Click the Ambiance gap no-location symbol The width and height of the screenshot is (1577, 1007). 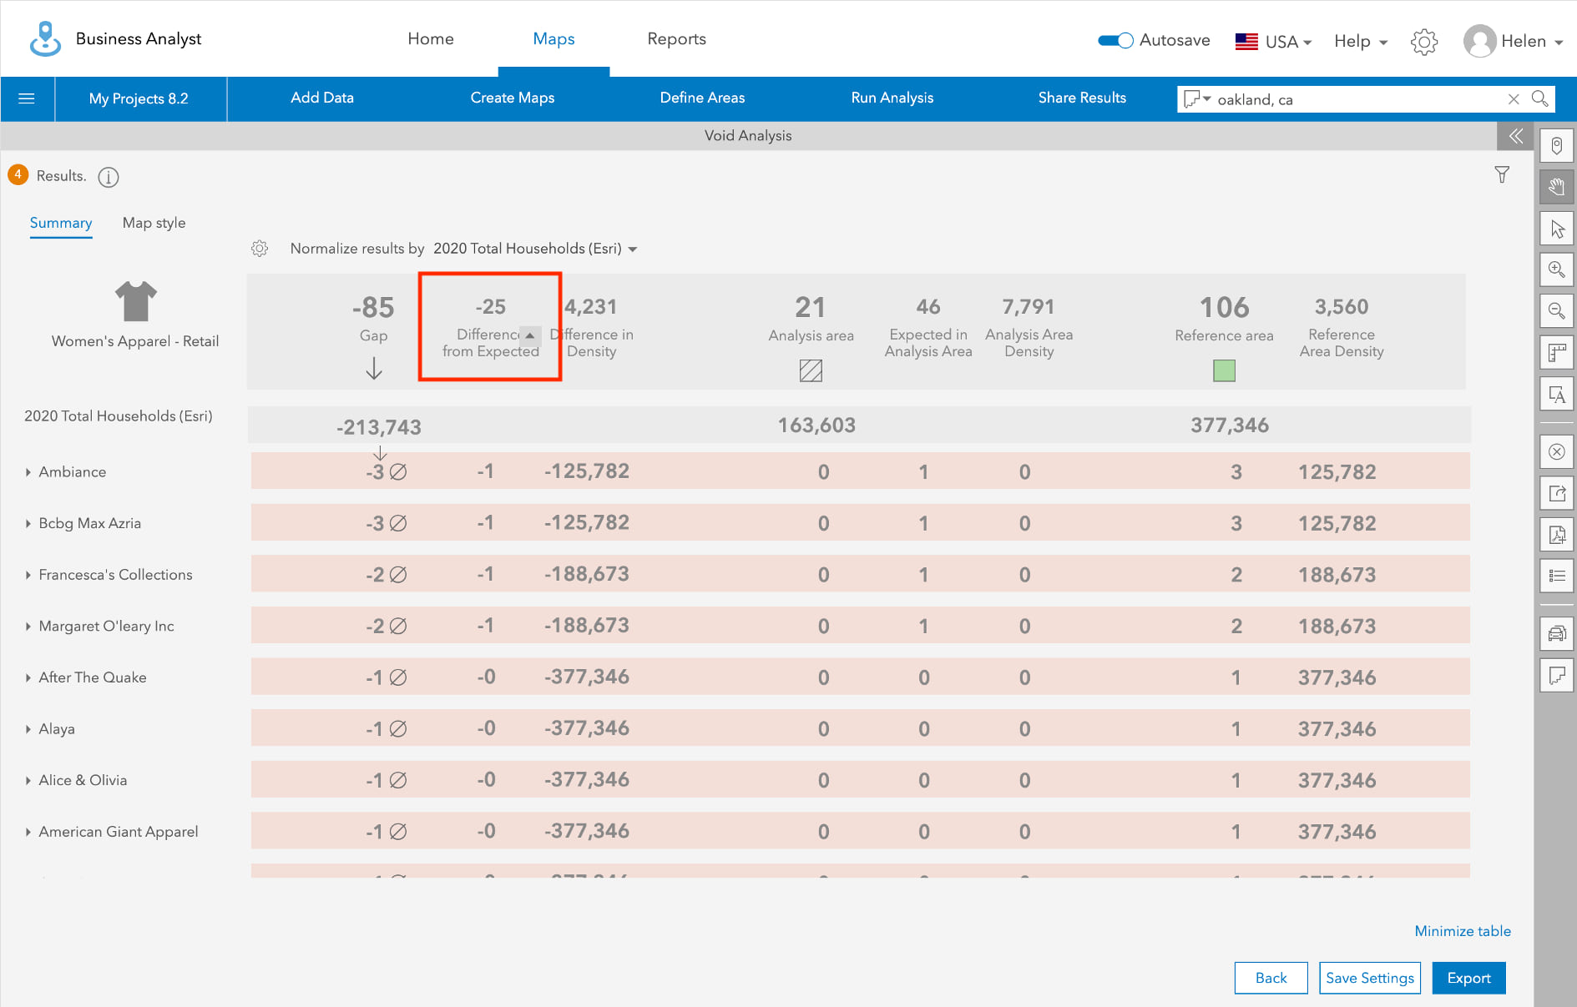pyautogui.click(x=398, y=472)
